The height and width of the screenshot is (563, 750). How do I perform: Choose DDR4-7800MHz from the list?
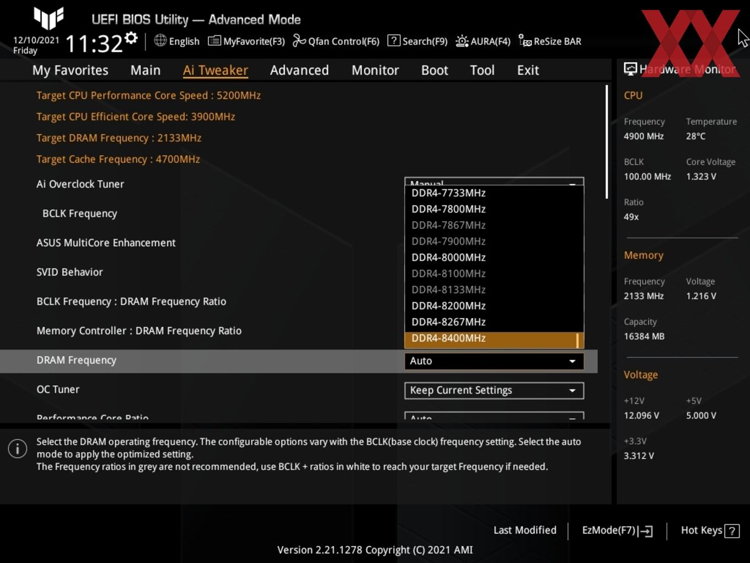(x=494, y=209)
